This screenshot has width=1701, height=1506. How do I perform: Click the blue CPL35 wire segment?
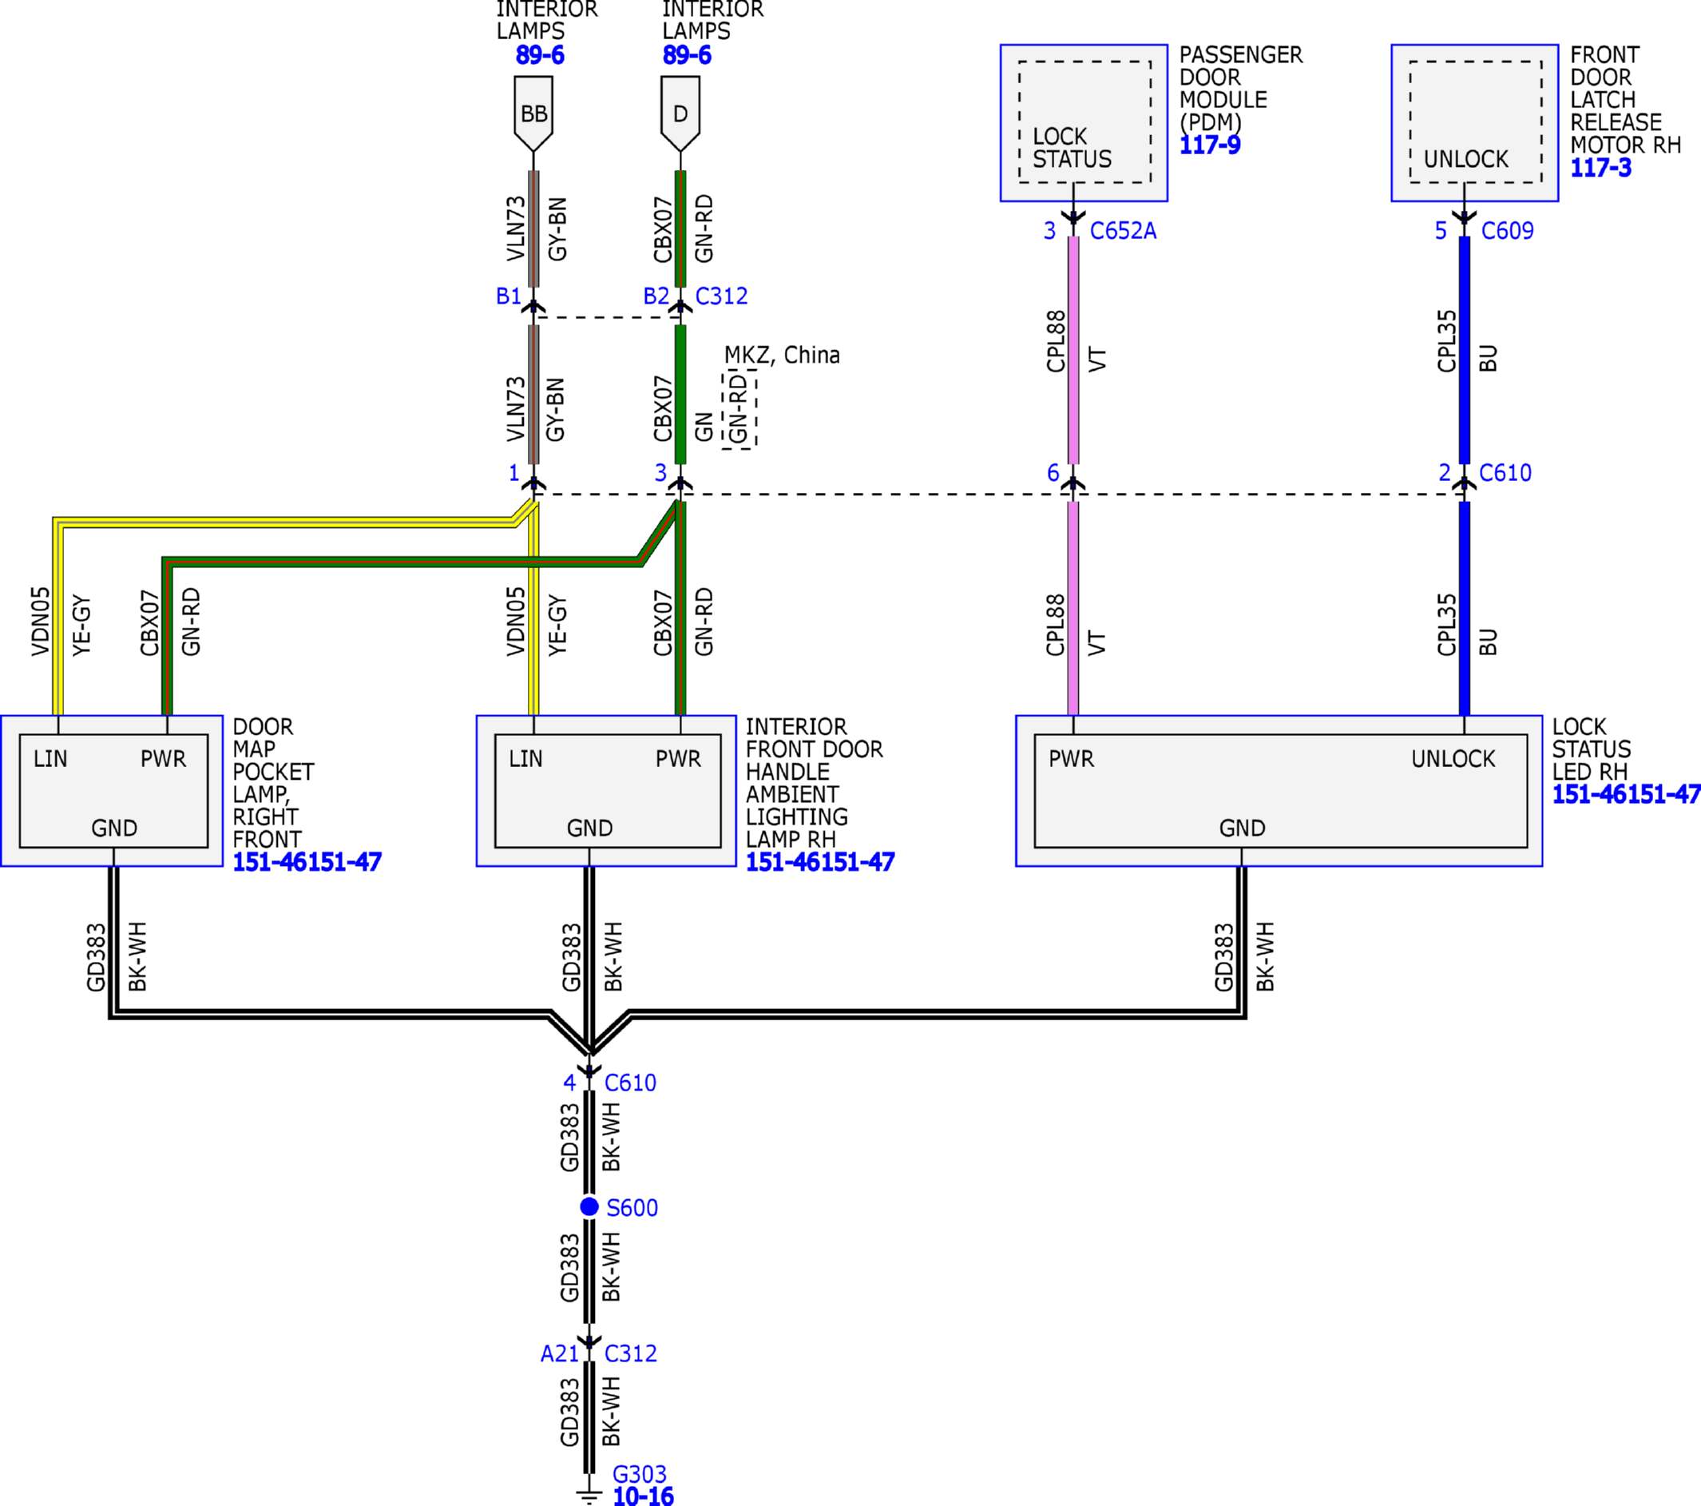[1465, 350]
